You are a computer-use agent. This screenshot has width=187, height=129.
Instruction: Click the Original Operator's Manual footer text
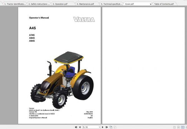[38, 118]
